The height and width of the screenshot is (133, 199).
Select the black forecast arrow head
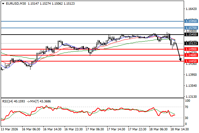pyautogui.click(x=180, y=60)
